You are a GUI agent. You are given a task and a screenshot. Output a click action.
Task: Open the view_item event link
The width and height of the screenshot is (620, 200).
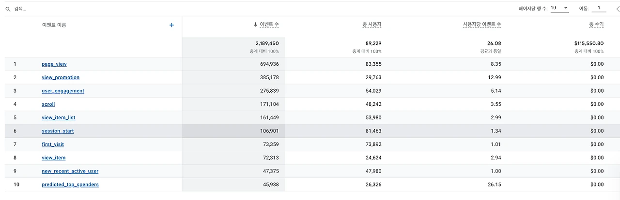(x=54, y=158)
